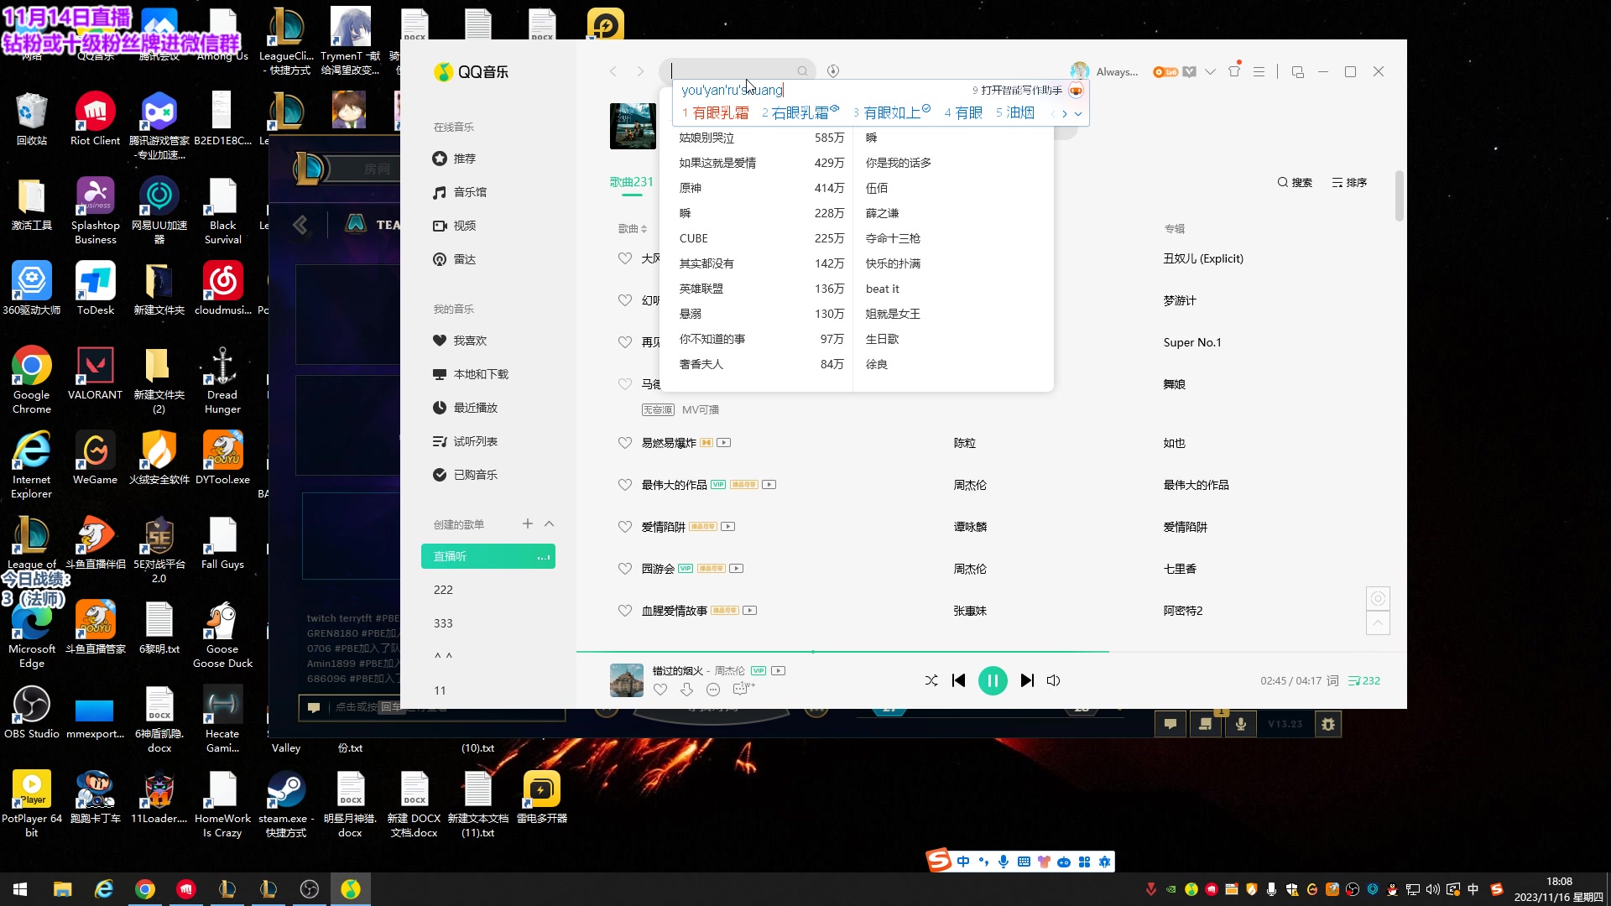Favorite the song 最伟大的作品

(624, 485)
